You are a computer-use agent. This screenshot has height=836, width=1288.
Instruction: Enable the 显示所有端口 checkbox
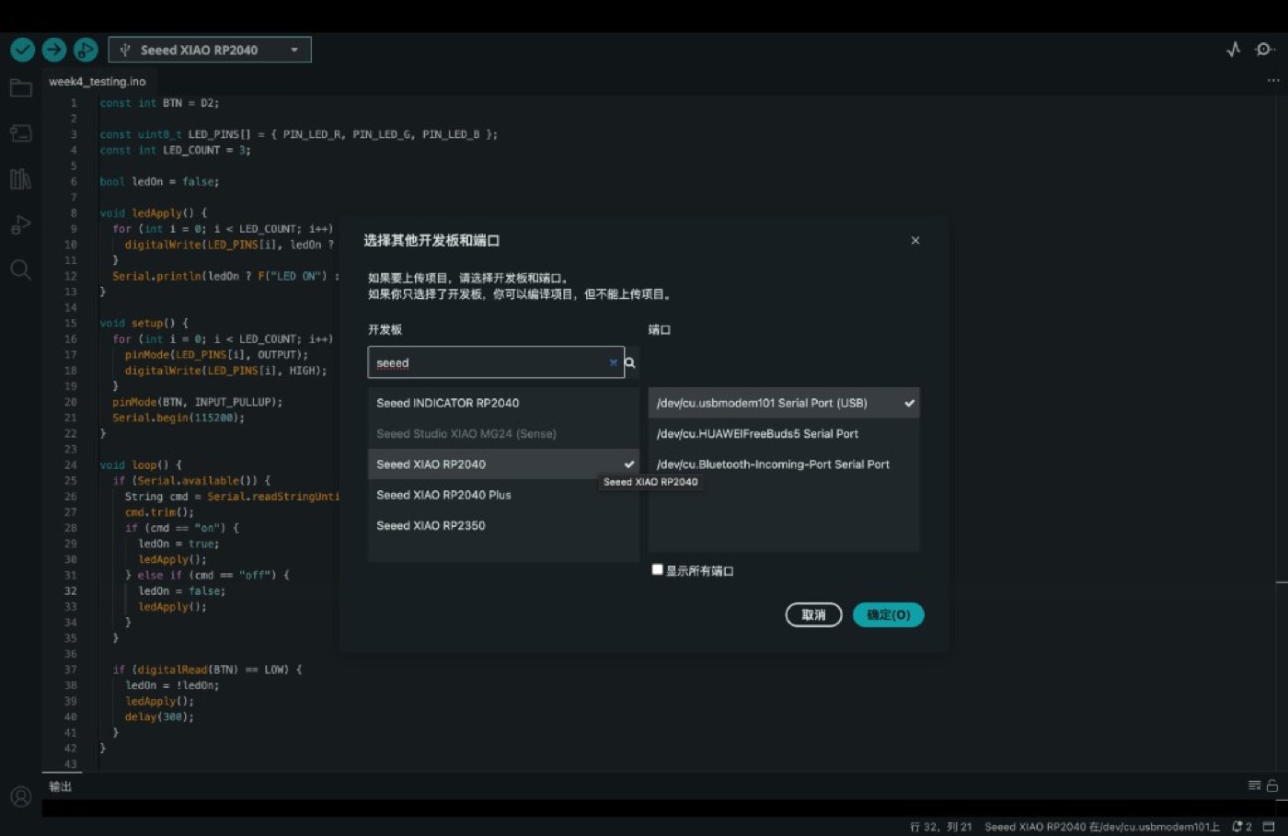(x=657, y=569)
